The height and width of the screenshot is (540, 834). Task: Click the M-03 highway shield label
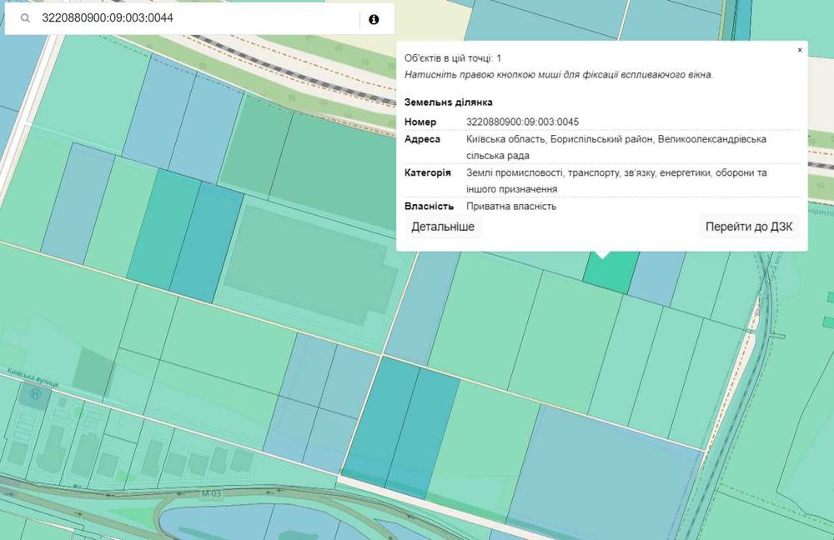pos(210,494)
